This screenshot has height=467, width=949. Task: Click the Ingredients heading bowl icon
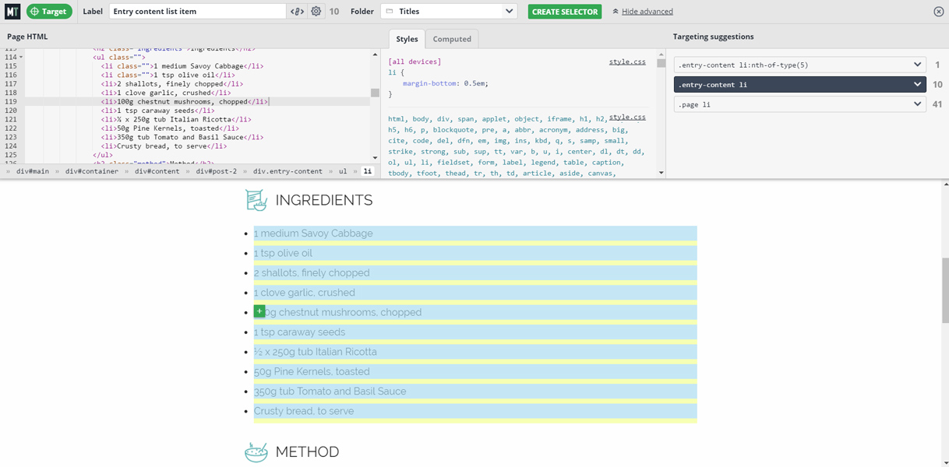tap(256, 200)
